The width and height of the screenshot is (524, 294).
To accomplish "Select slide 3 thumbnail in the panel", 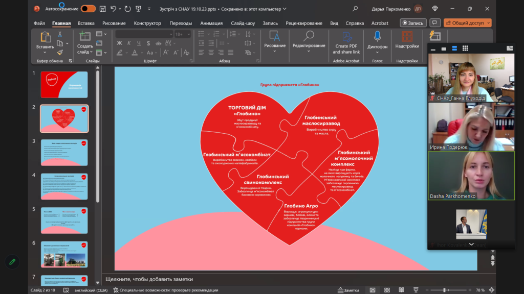I will 64,152.
